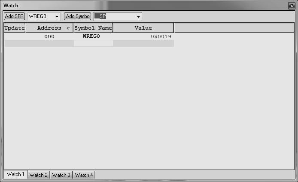This screenshot has width=298, height=182.
Task: Sort by the Address column header
Action: [49, 28]
